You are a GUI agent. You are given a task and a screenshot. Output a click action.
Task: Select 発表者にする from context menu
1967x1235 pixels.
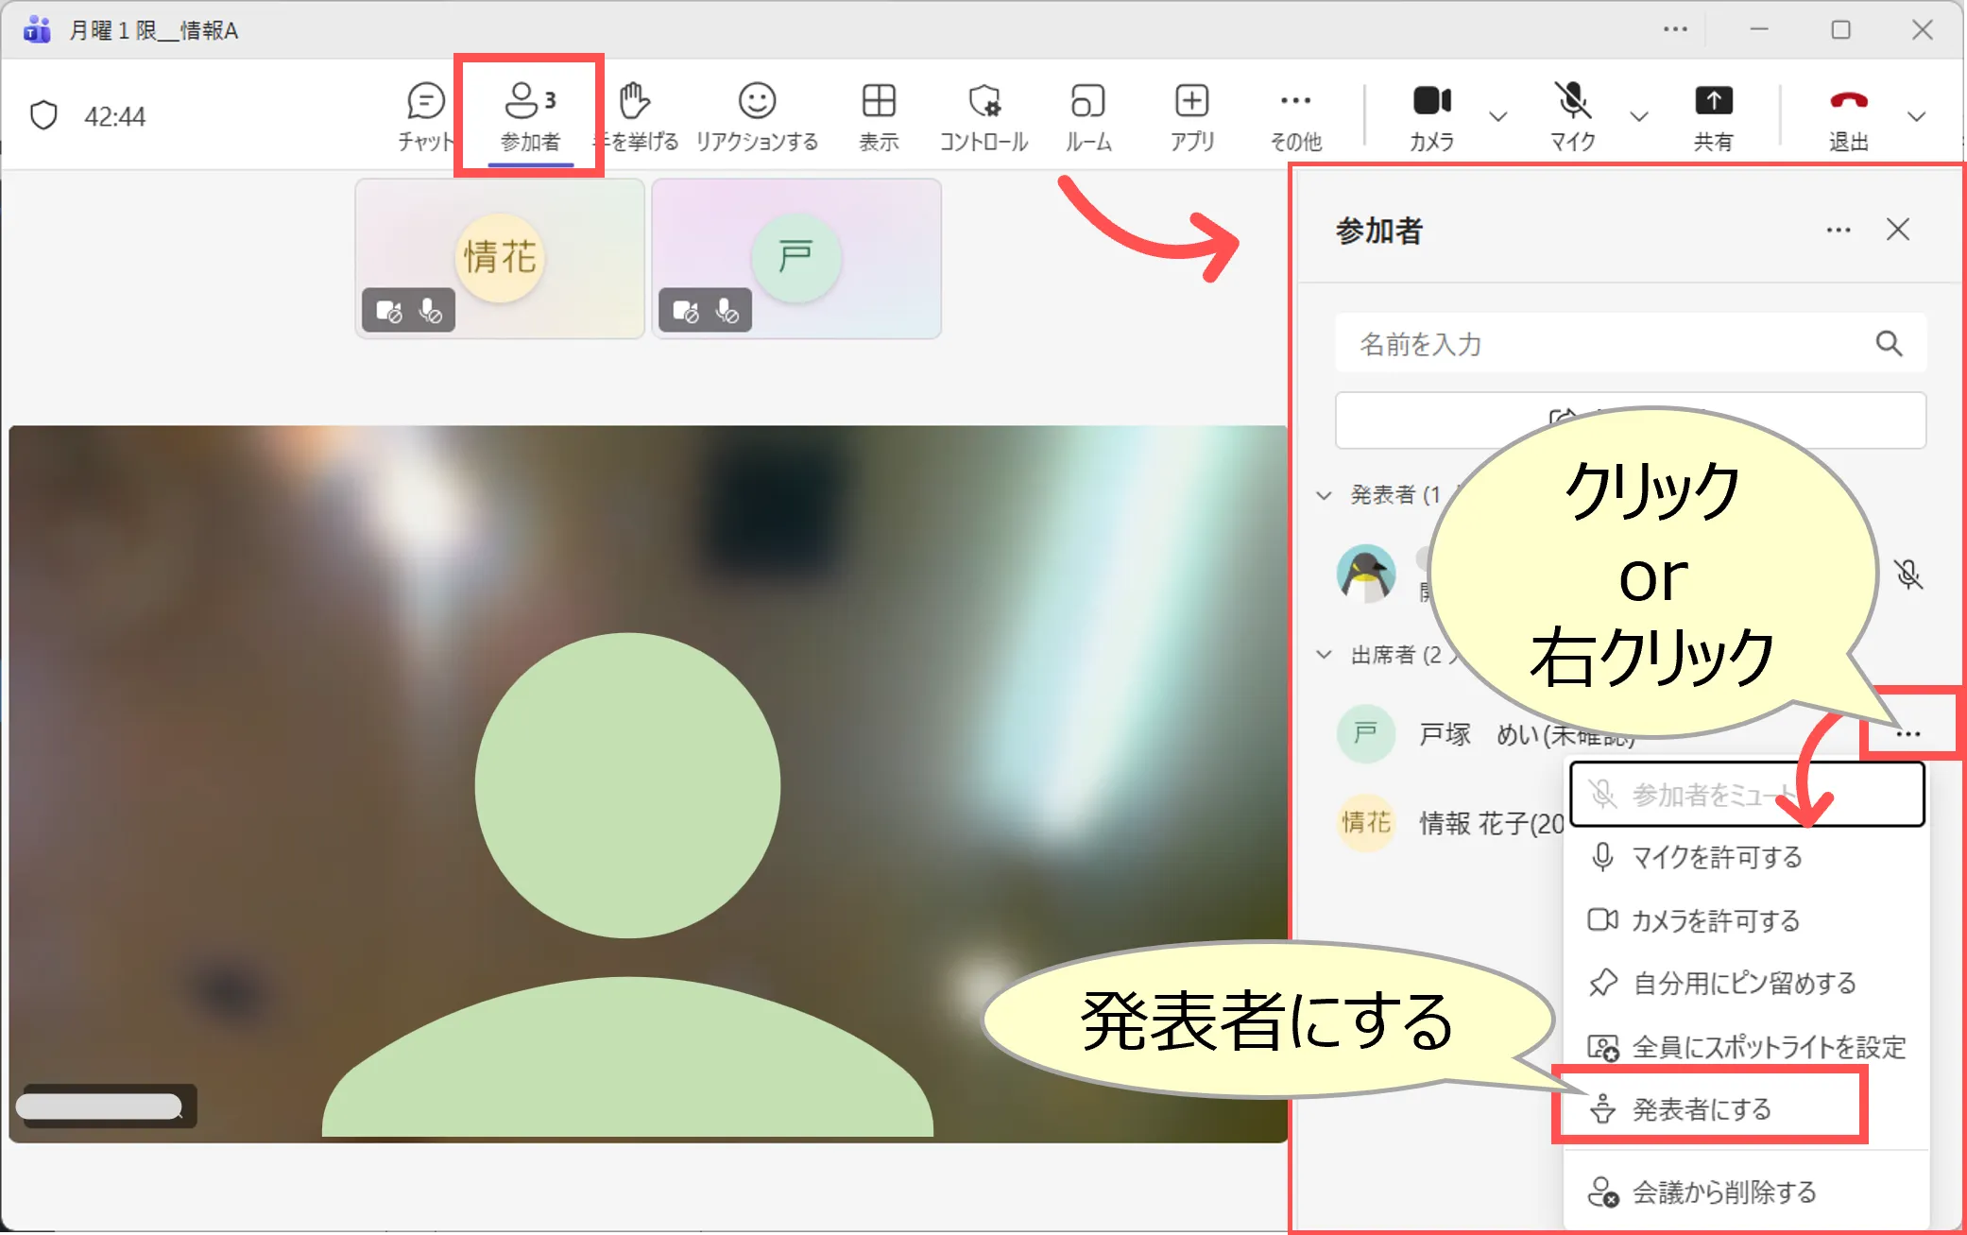[x=1702, y=1108]
